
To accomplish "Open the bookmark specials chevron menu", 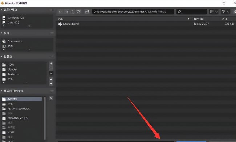I will 51,73.
